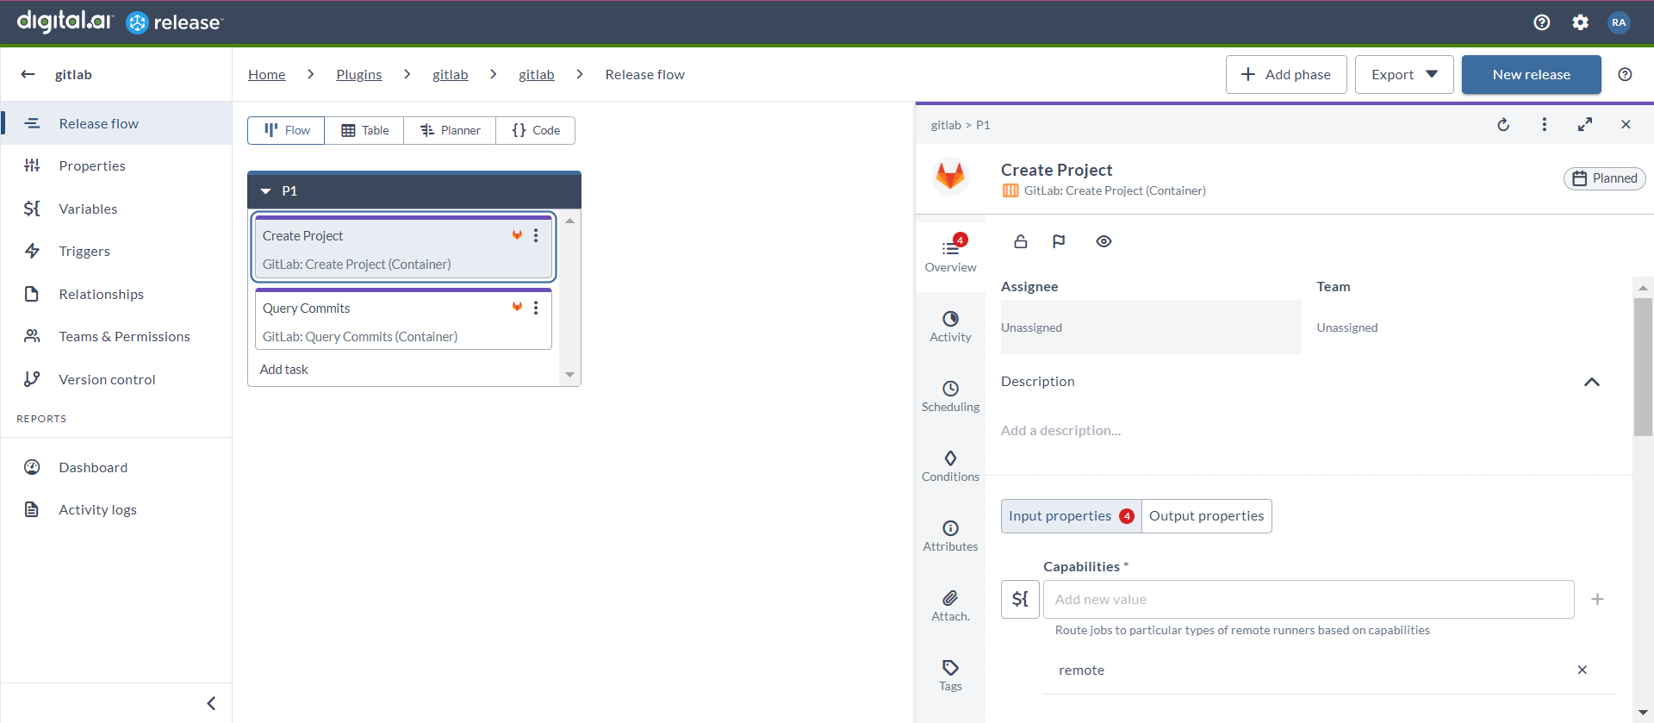The width and height of the screenshot is (1654, 723).
Task: Close the task details panel
Action: 1626,125
